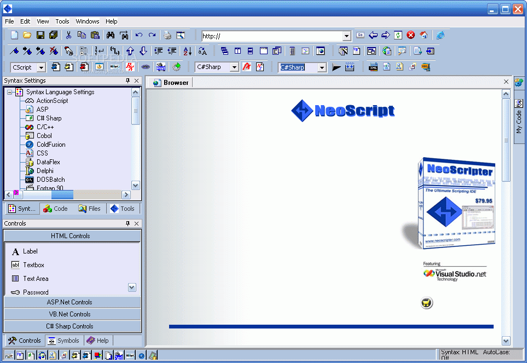The height and width of the screenshot is (363, 527).
Task: Copy selection via toolbar icon
Action: [82, 35]
